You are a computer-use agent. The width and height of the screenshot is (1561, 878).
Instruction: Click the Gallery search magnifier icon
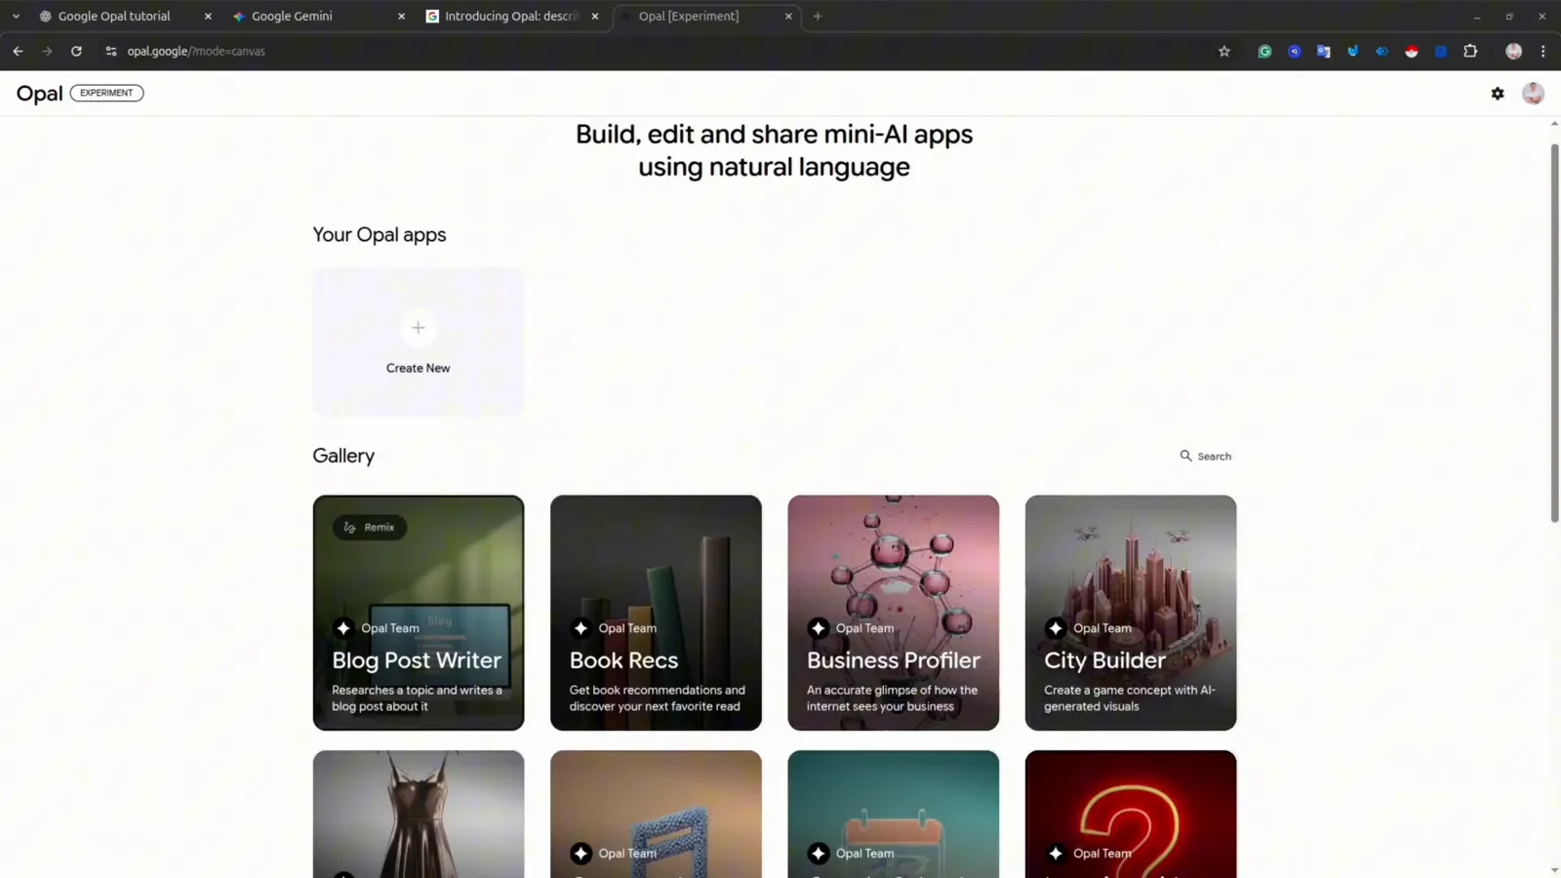(1185, 456)
